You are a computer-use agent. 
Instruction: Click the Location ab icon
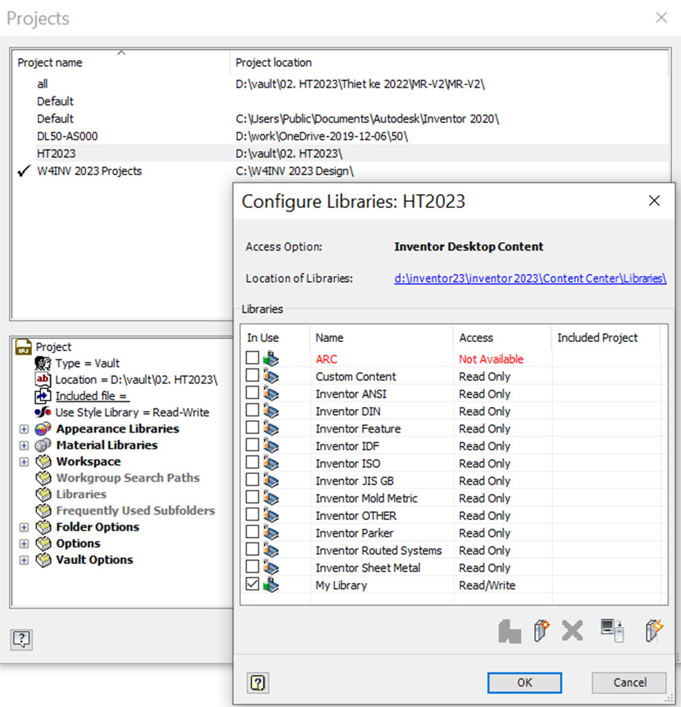[x=43, y=379]
